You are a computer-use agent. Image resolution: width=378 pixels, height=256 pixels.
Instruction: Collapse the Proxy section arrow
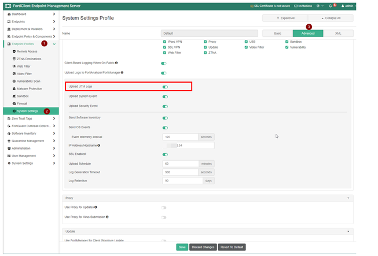click(348, 198)
